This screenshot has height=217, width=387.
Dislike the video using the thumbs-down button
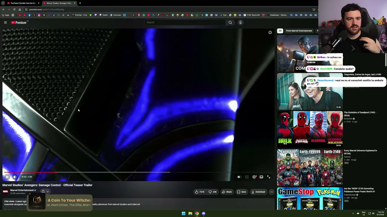click(x=213, y=192)
